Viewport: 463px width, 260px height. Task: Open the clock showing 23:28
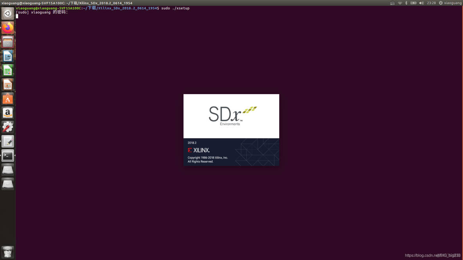point(431,3)
